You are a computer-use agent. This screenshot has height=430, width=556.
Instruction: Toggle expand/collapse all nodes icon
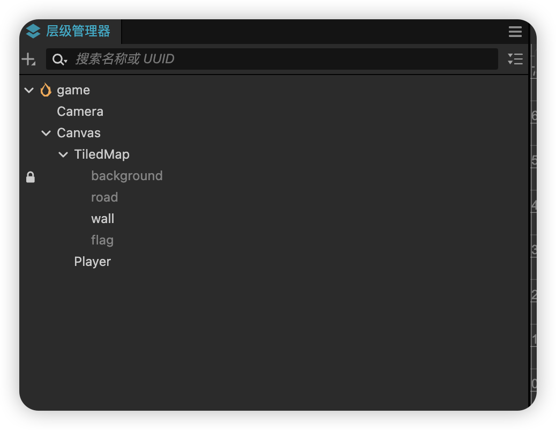(515, 59)
